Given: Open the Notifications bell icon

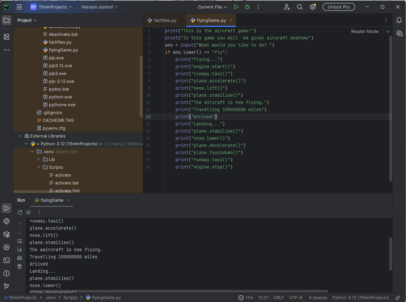Looking at the screenshot, I should [x=399, y=20].
